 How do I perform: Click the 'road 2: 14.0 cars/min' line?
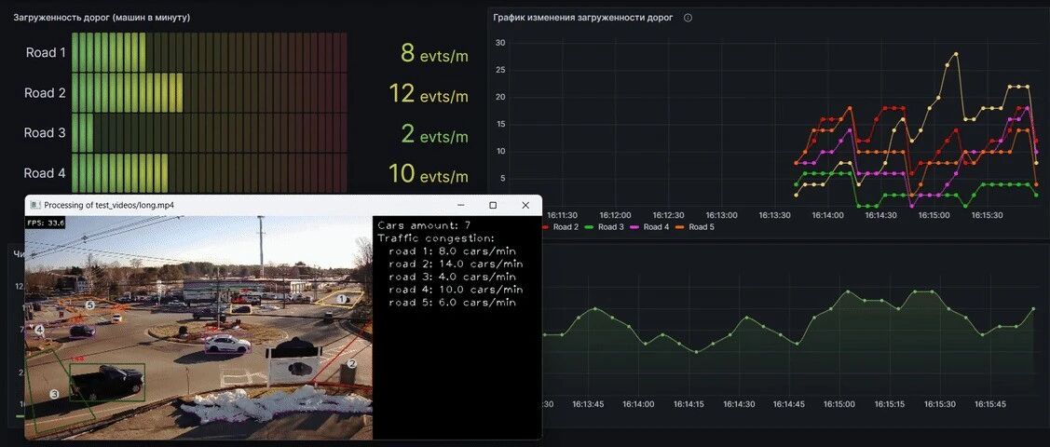(x=456, y=264)
